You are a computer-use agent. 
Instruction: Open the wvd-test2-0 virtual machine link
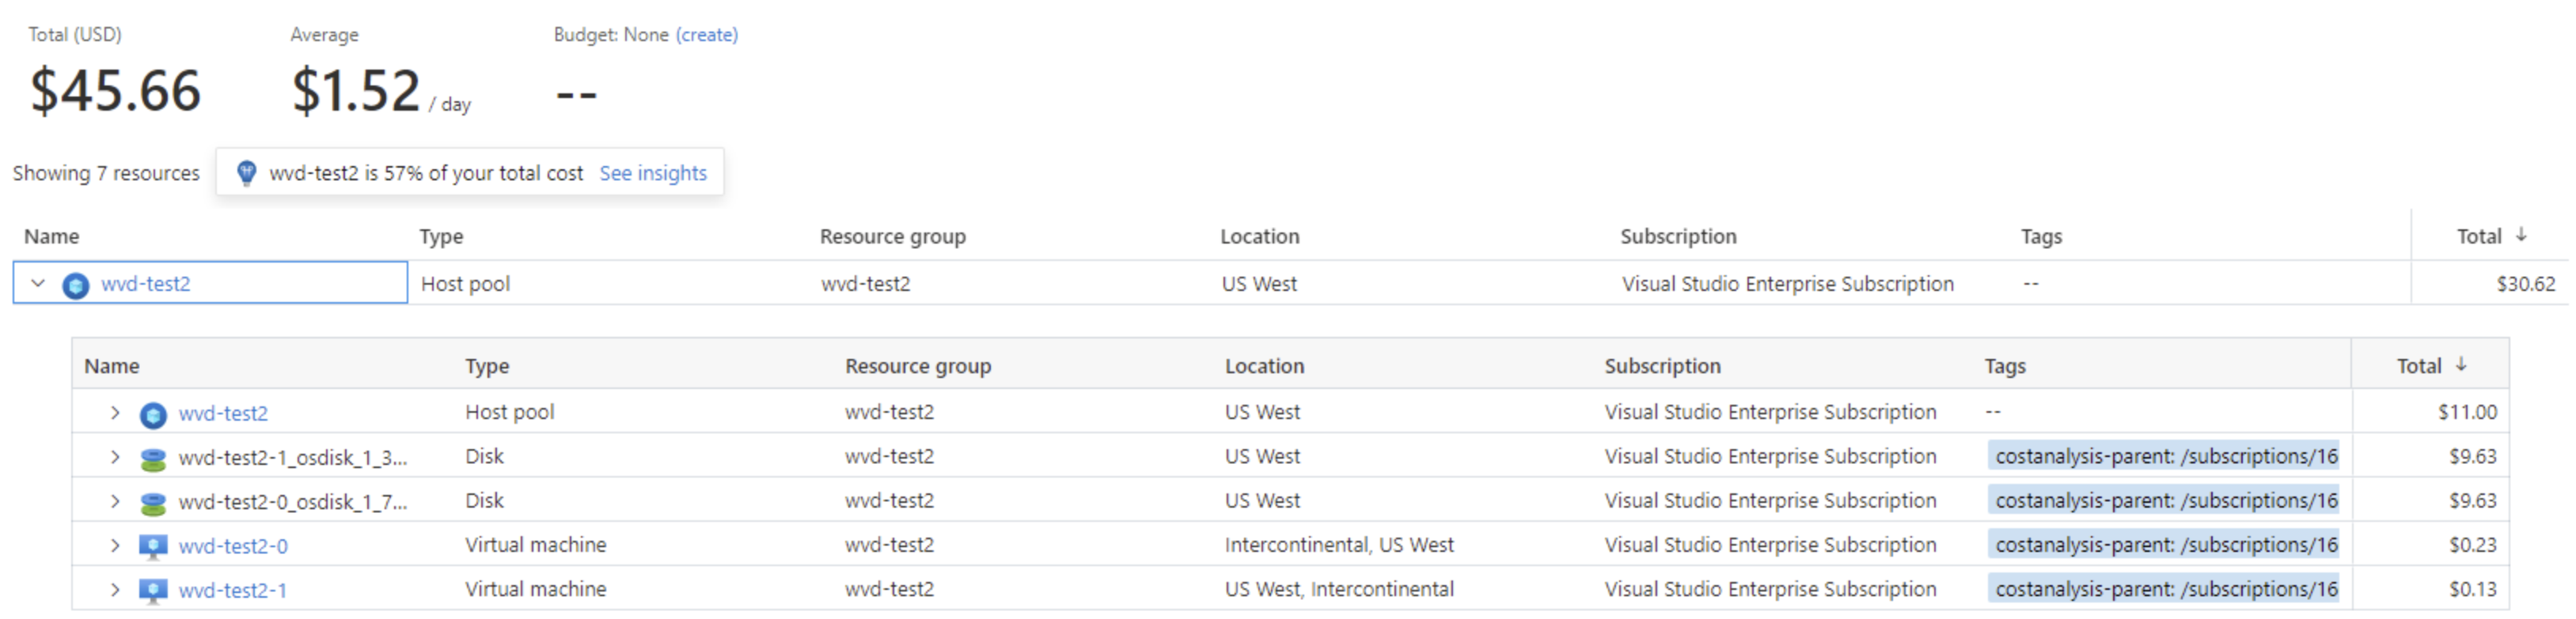pyautogui.click(x=233, y=546)
